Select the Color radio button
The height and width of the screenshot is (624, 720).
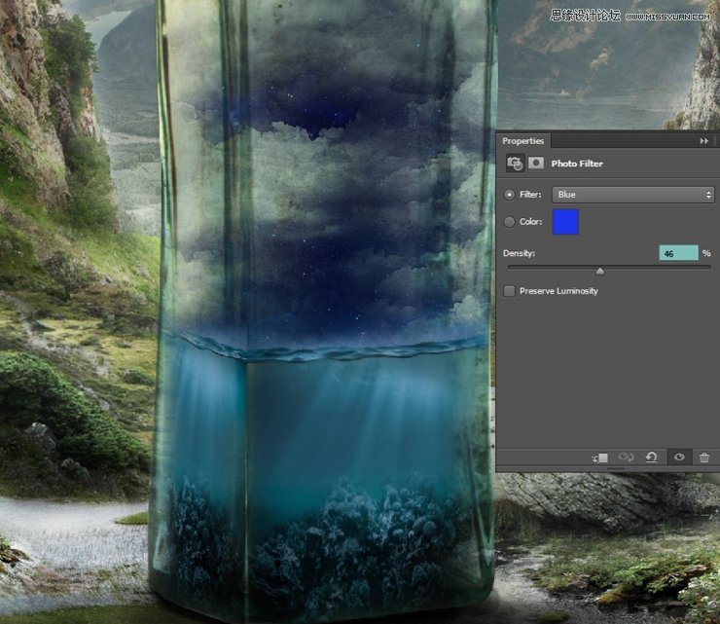click(x=509, y=222)
